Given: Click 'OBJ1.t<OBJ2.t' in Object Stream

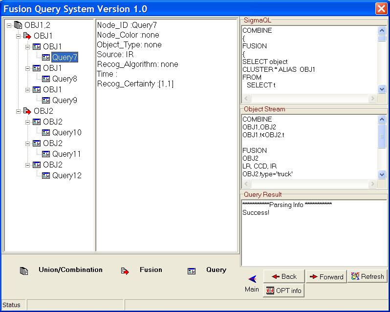Looking at the screenshot, I should click(x=263, y=135).
